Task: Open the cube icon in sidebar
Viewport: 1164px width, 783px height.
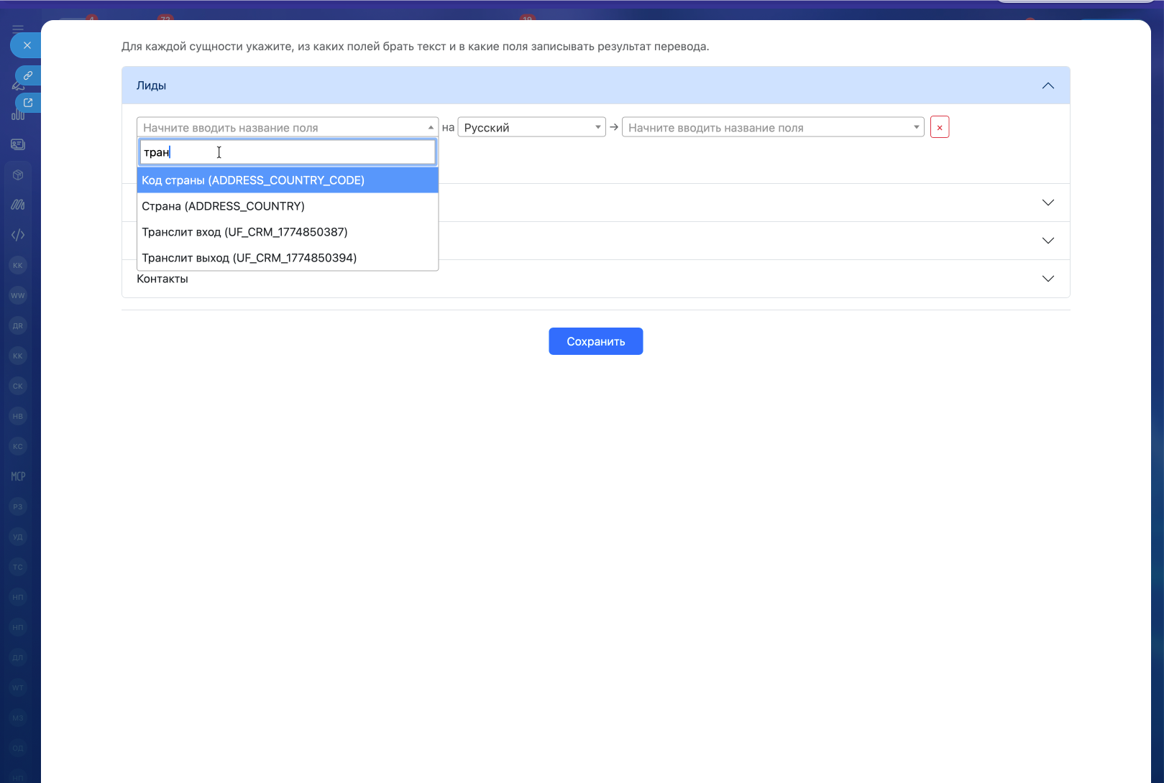Action: 18,175
